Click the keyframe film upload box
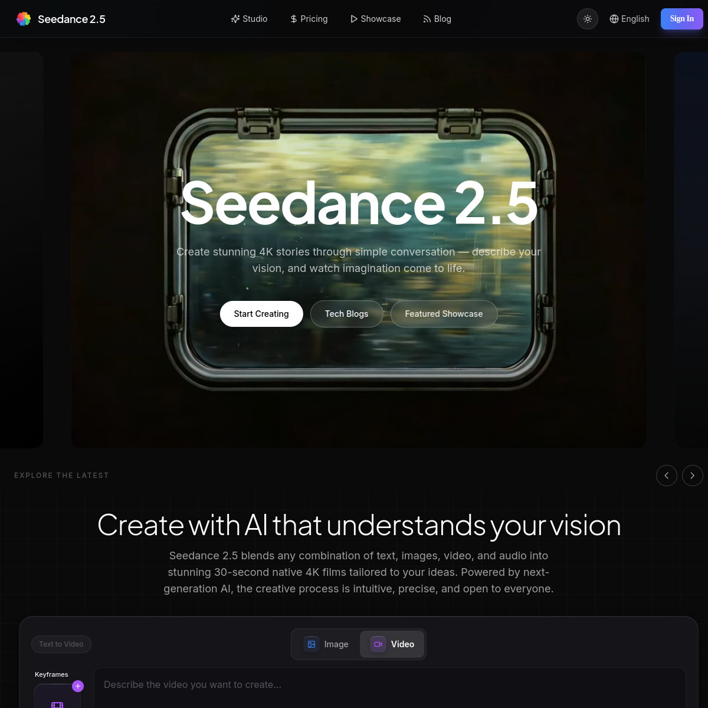The width and height of the screenshot is (708, 708). [x=57, y=697]
